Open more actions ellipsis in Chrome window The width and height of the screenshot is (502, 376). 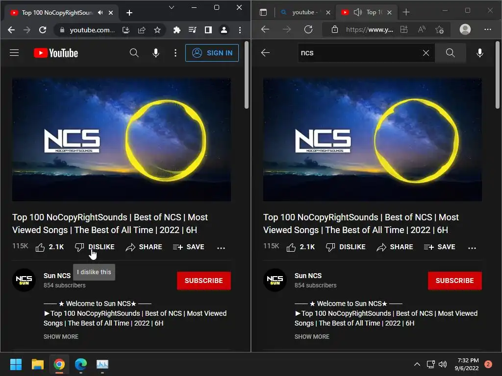221,248
